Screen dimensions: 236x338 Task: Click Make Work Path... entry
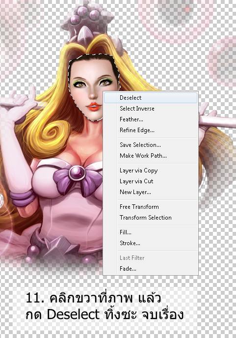[151, 156]
